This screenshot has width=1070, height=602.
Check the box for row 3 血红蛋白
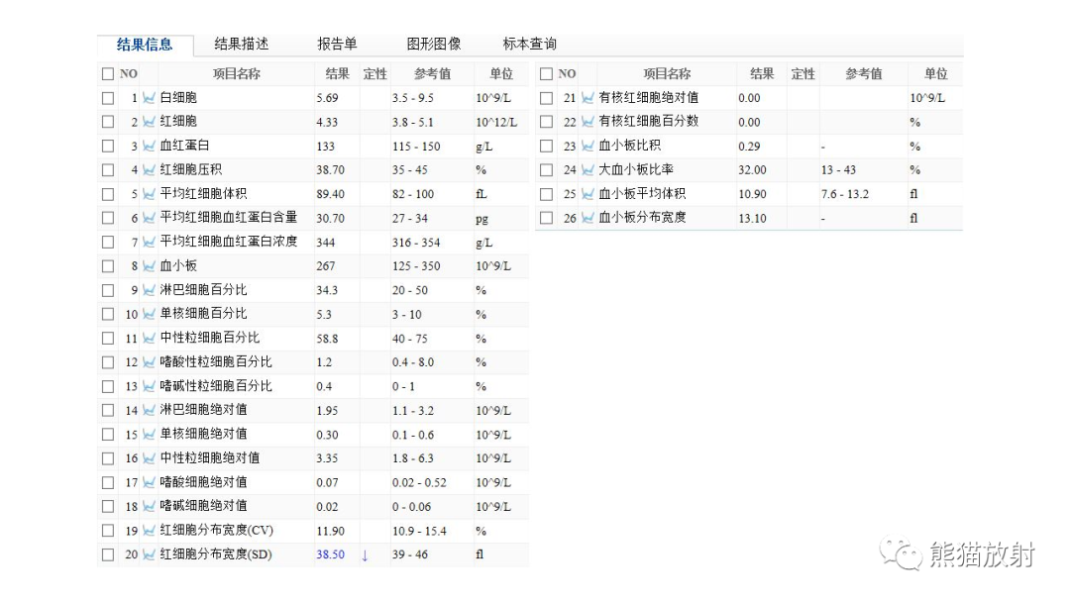pyautogui.click(x=108, y=146)
